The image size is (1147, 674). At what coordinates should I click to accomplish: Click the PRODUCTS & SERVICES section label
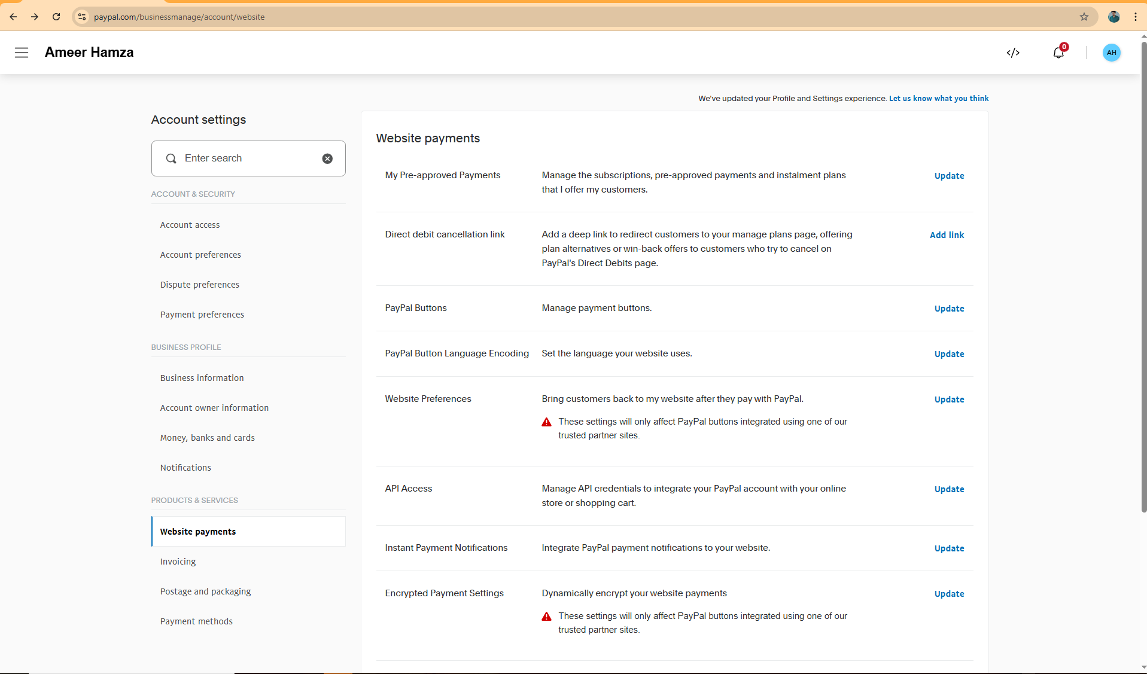194,500
